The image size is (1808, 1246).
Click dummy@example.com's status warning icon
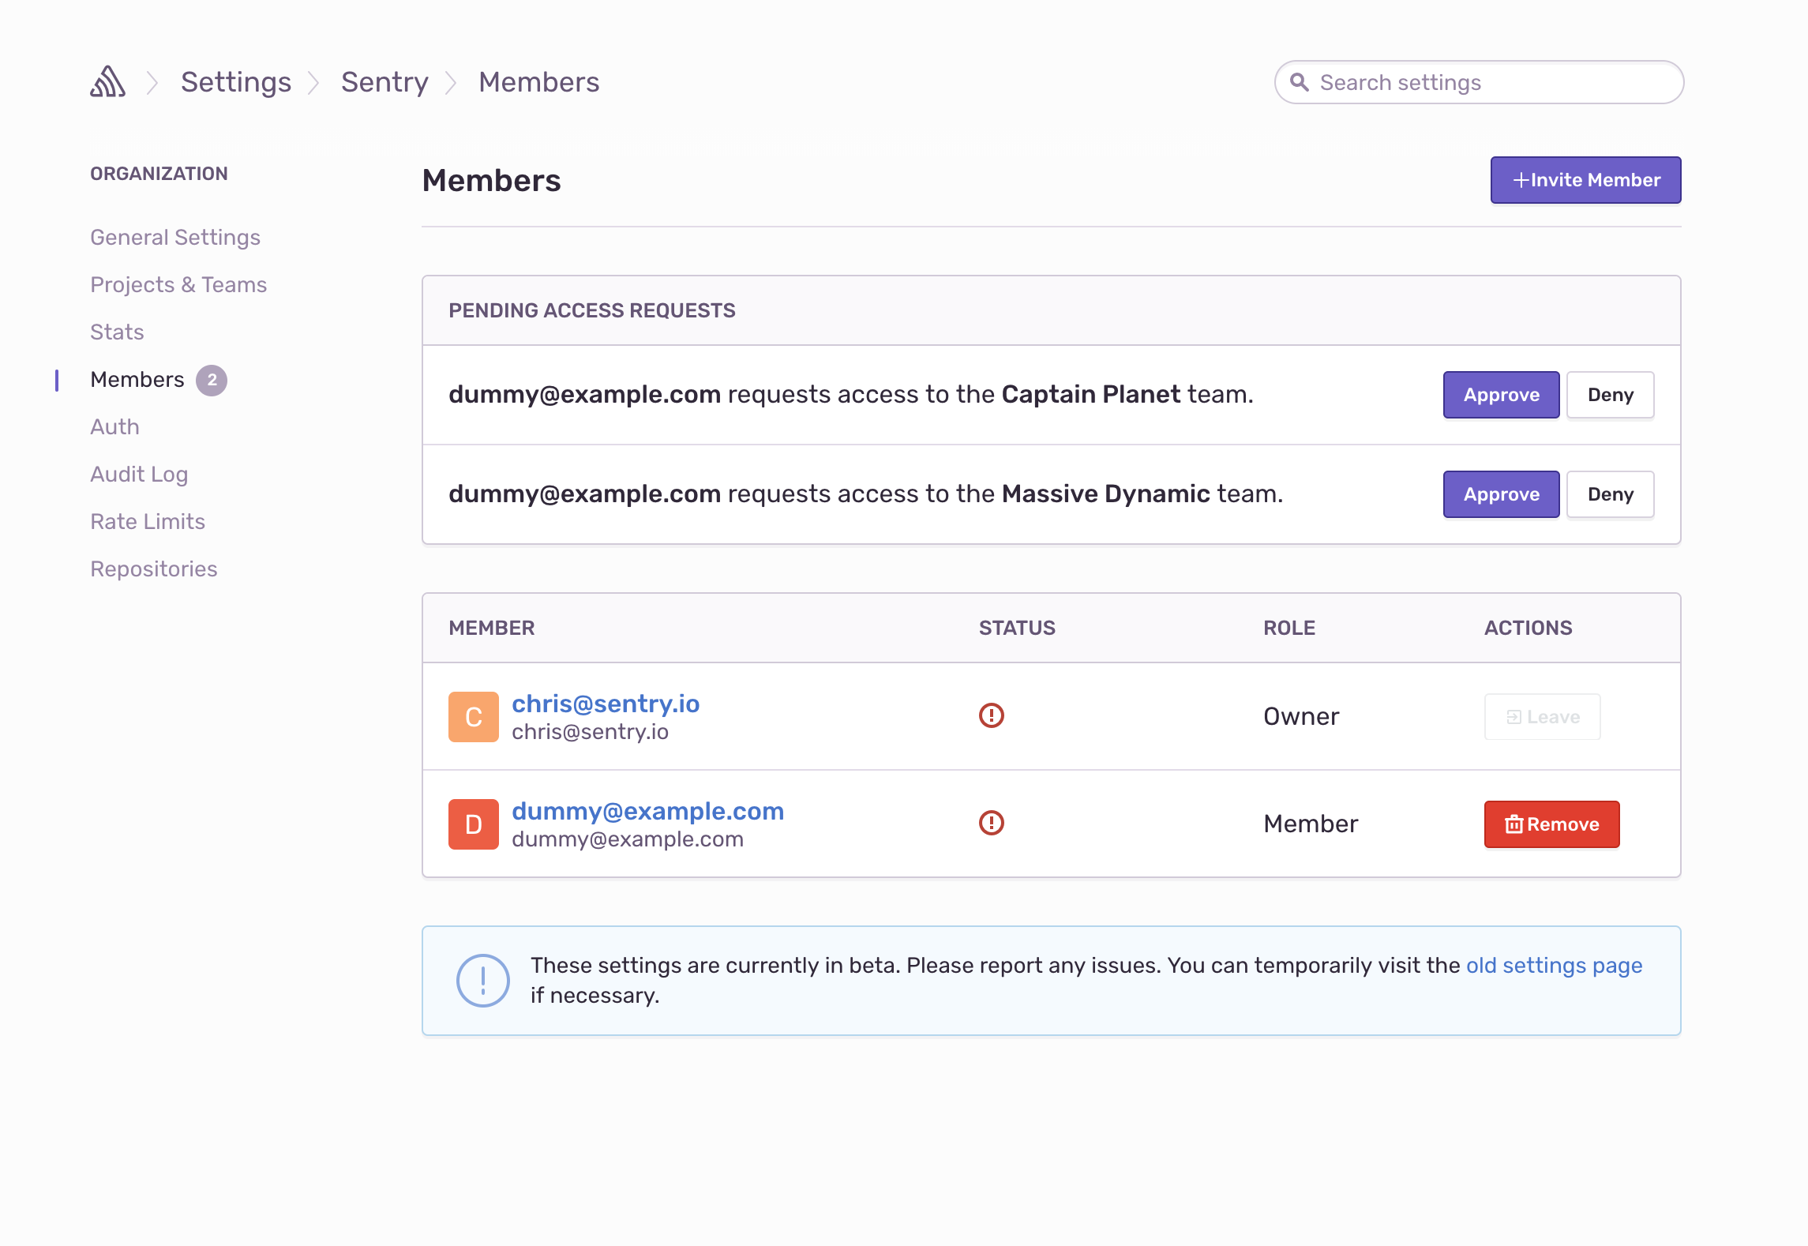(x=991, y=823)
